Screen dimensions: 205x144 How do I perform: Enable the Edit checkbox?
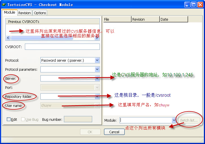pyautogui.click(x=9, y=119)
